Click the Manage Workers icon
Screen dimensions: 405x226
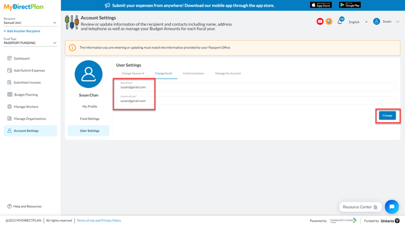coord(9,107)
